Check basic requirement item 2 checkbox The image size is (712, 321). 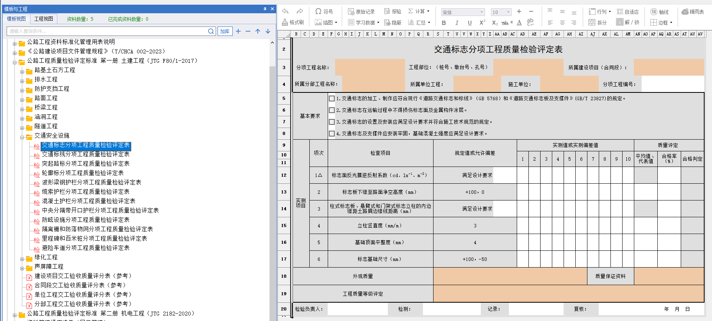(332, 110)
